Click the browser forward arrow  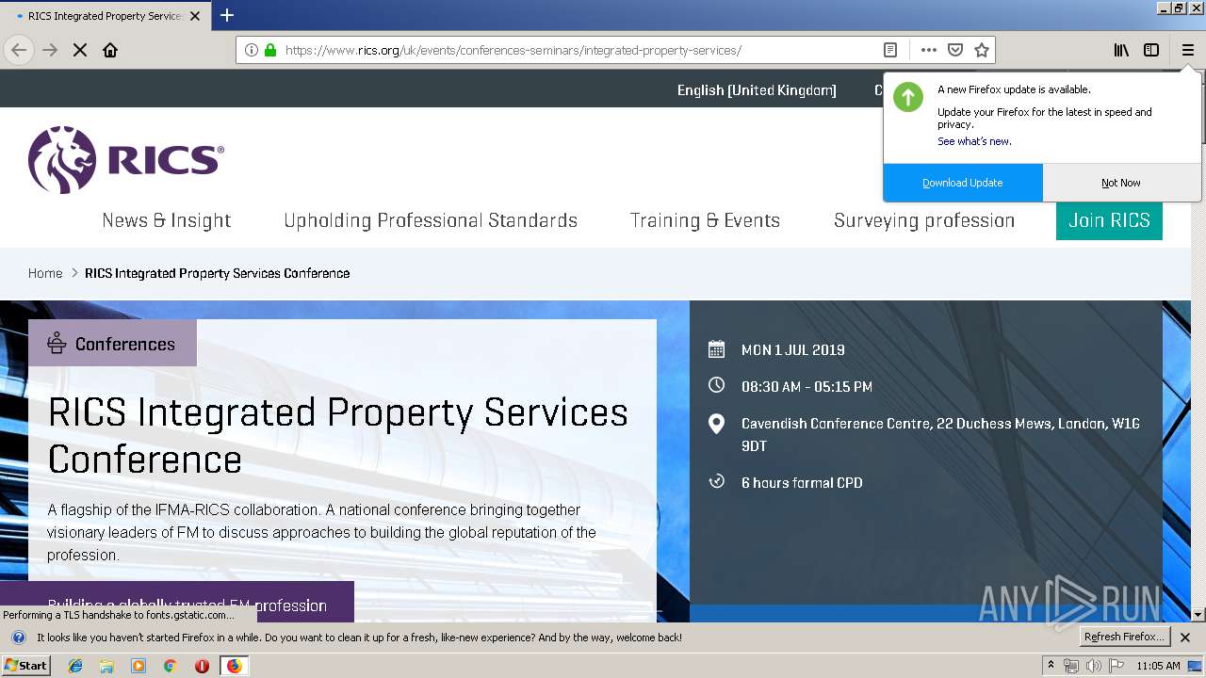50,50
